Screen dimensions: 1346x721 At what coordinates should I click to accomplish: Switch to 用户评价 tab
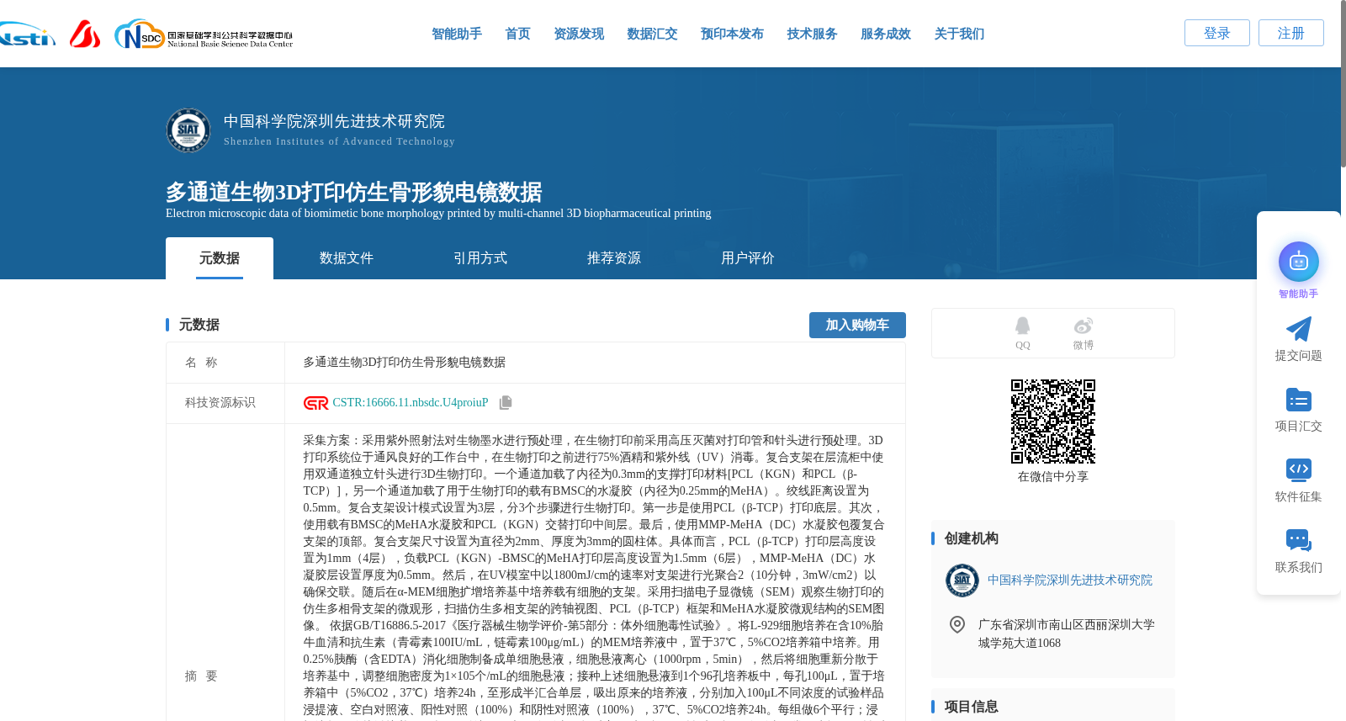coord(748,258)
